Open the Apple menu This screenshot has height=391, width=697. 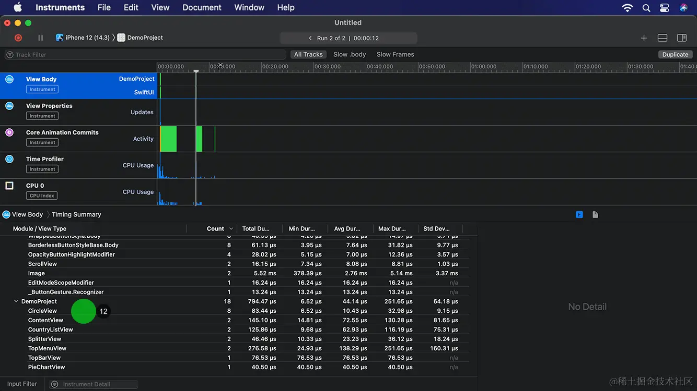(x=18, y=7)
